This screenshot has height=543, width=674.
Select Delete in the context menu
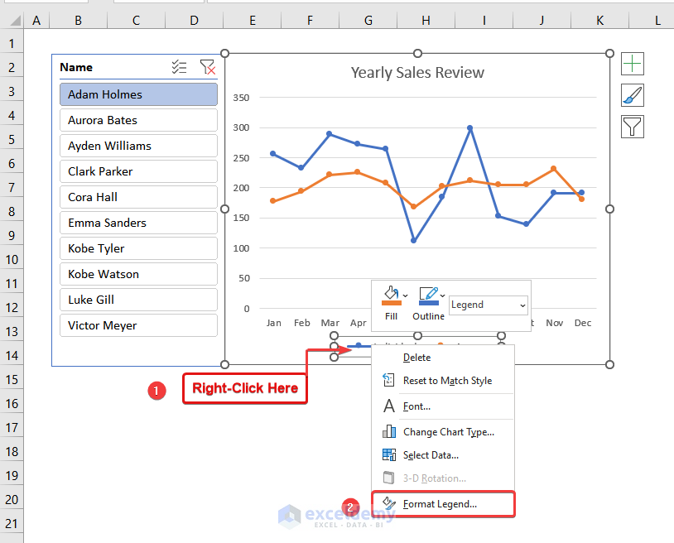coord(416,358)
